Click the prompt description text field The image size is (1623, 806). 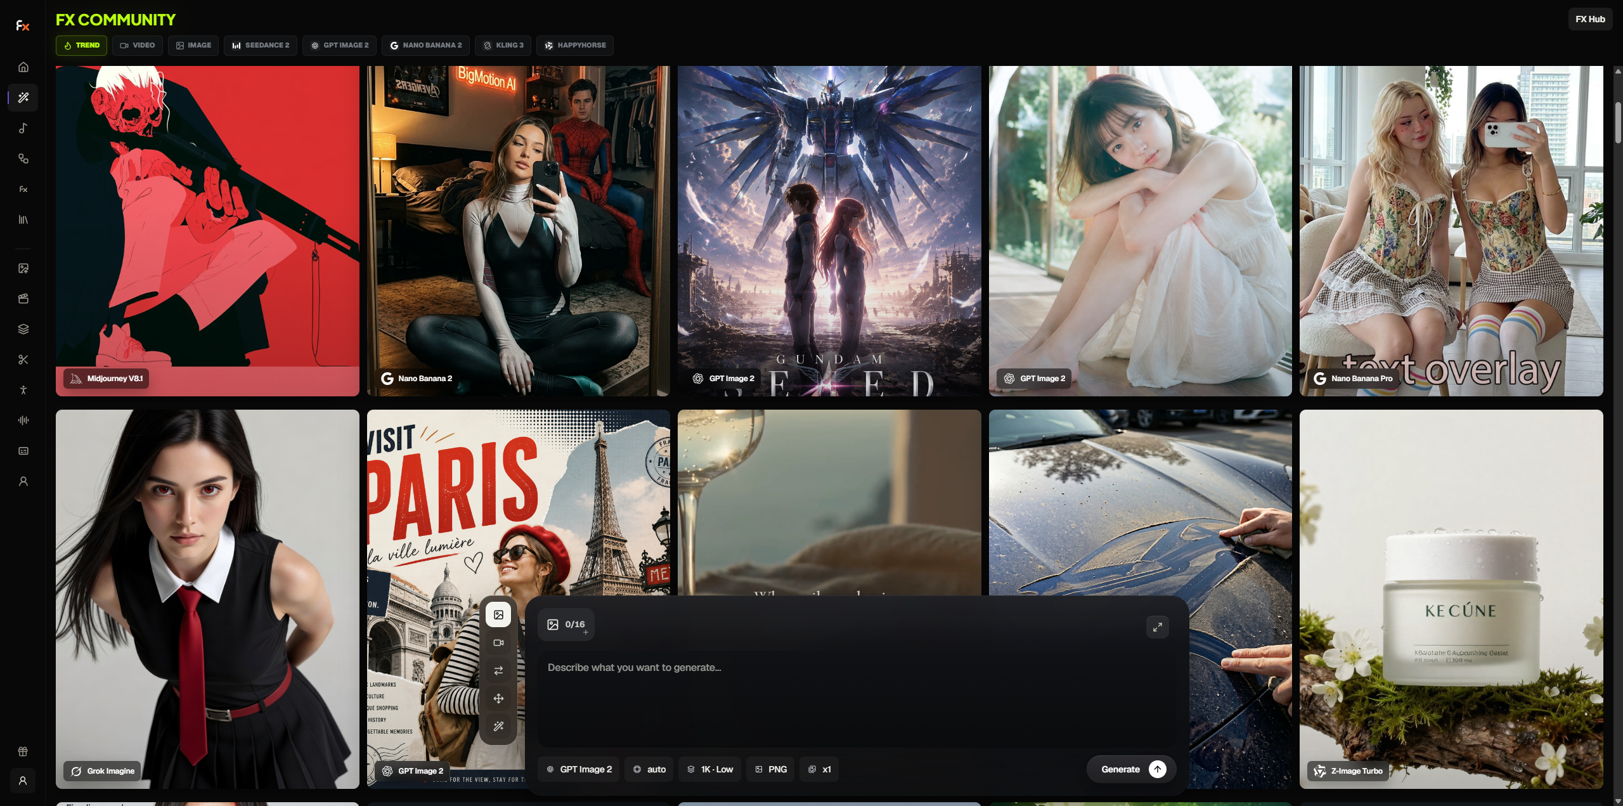(x=857, y=699)
